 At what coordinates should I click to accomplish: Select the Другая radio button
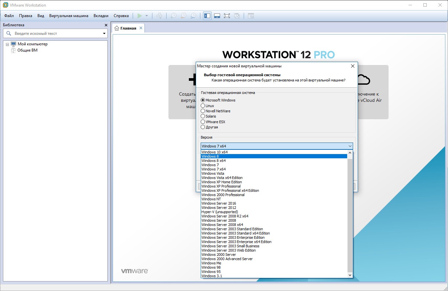(203, 127)
